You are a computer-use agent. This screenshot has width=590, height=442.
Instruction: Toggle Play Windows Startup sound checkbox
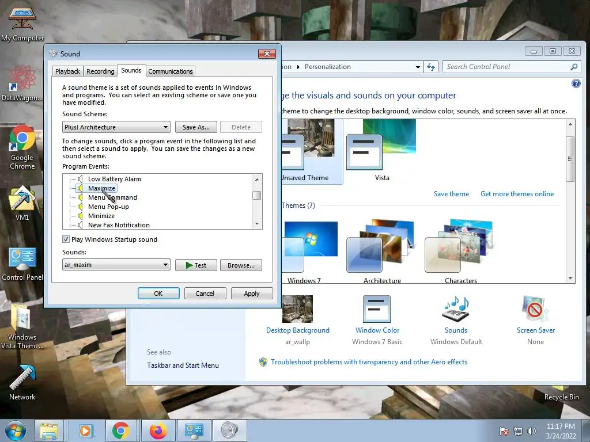(66, 239)
